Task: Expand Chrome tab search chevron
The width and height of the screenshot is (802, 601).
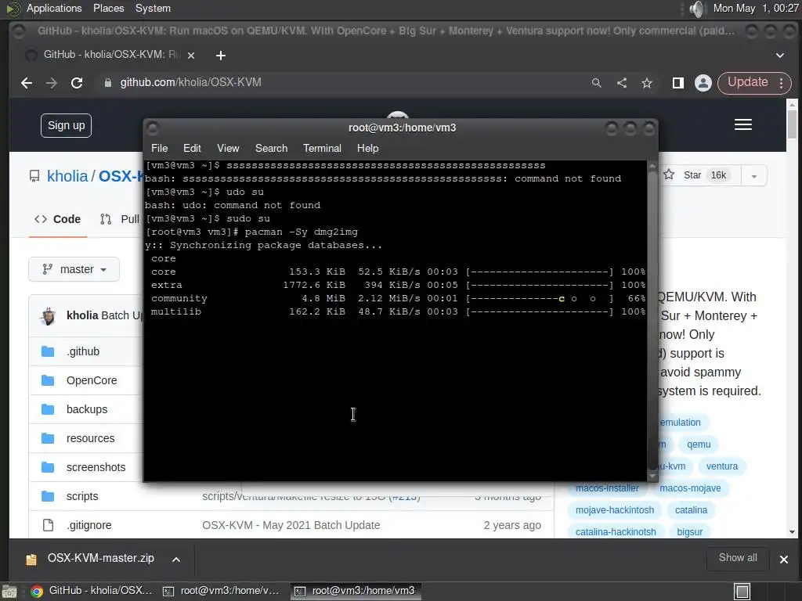Action: coord(779,56)
